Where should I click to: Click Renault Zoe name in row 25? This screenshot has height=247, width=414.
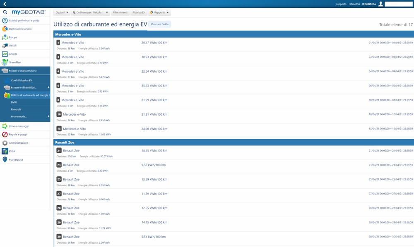71,179
